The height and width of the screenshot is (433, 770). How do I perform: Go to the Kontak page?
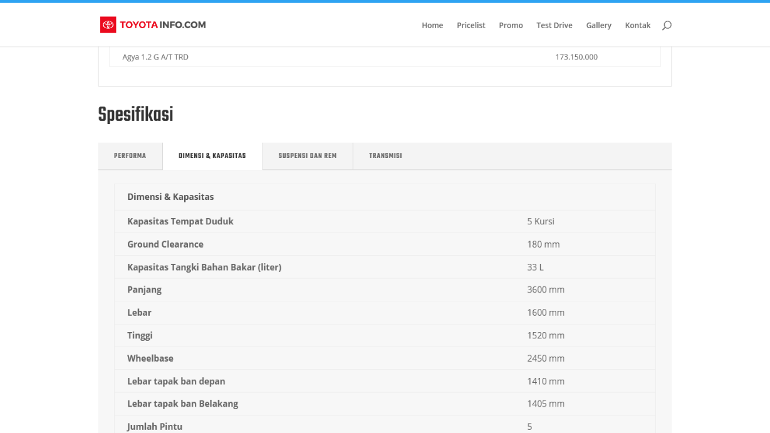pos(637,25)
